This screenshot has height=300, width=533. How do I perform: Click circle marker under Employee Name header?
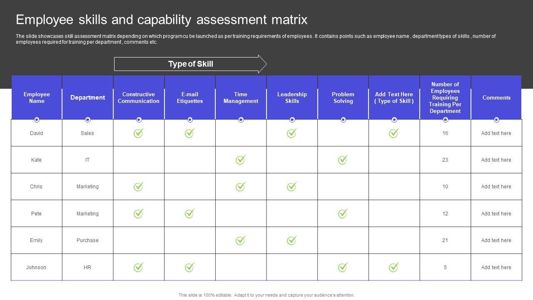(x=37, y=120)
